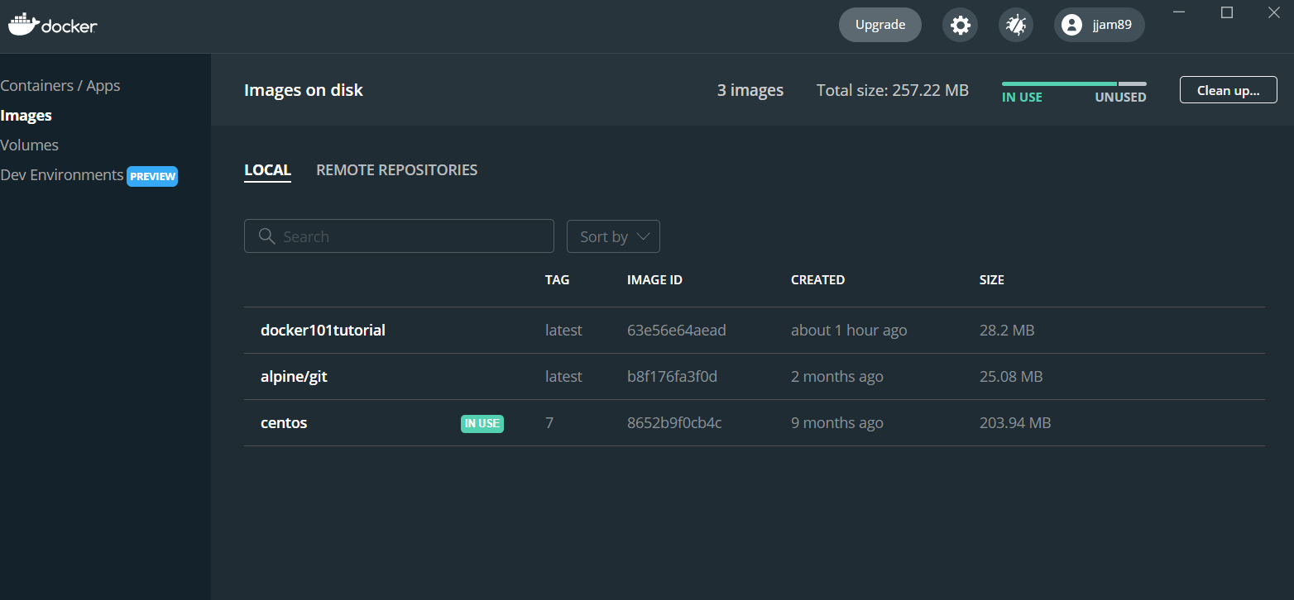Click image ID b8f176fa3f0d

tap(673, 377)
